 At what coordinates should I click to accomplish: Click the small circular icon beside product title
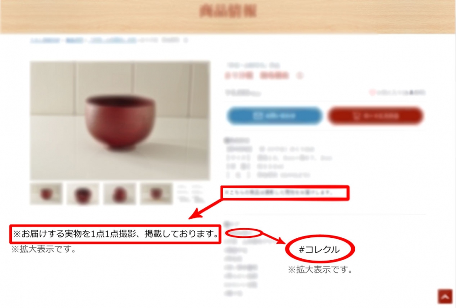click(300, 76)
